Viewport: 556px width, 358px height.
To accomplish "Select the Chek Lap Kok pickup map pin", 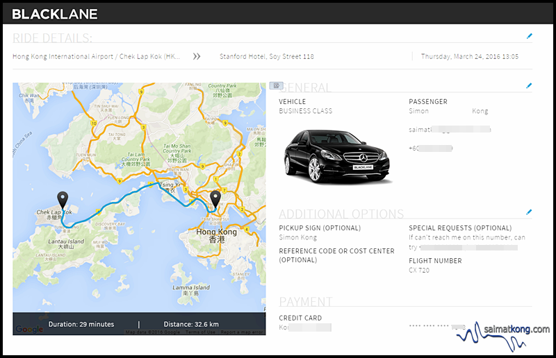I will (x=63, y=200).
